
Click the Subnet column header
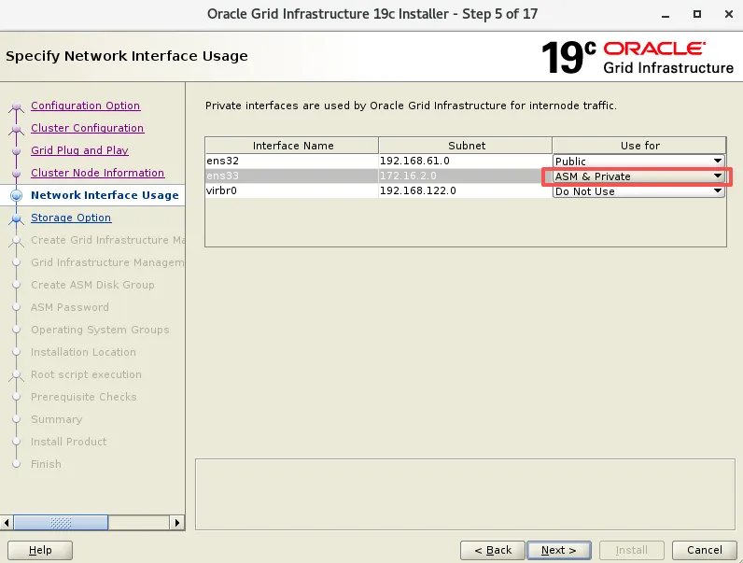466,146
